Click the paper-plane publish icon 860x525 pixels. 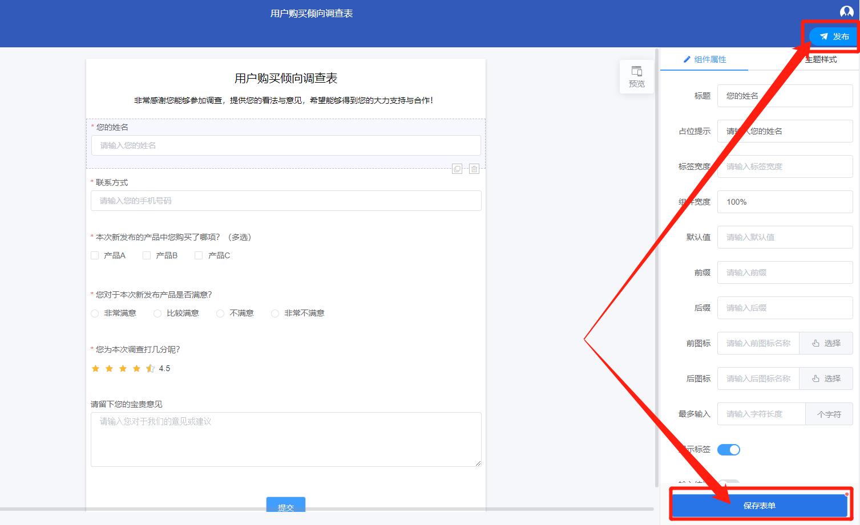pyautogui.click(x=823, y=35)
